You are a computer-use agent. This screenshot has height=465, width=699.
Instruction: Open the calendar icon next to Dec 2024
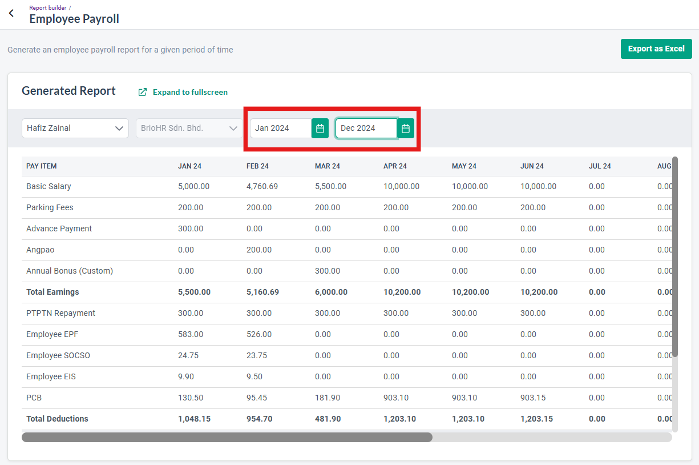click(405, 128)
